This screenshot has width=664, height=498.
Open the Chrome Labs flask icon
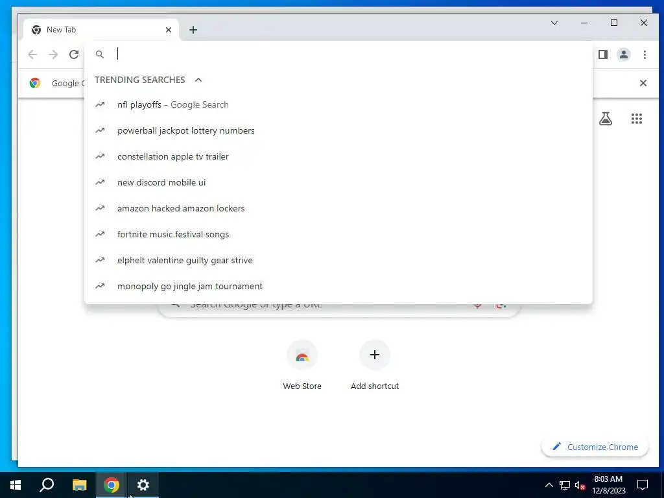(x=606, y=119)
